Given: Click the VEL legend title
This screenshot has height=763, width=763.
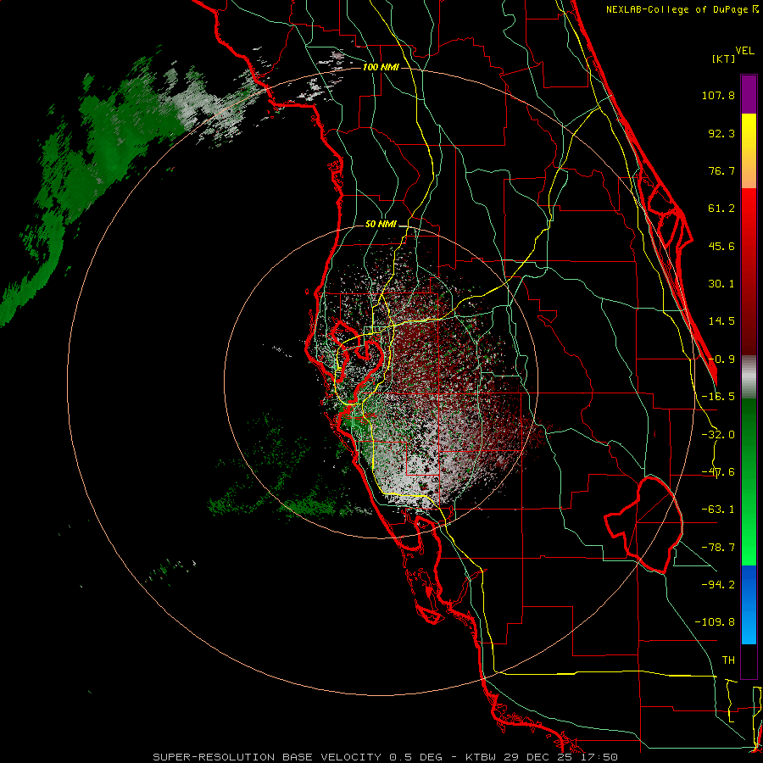Looking at the screenshot, I should click(x=745, y=51).
